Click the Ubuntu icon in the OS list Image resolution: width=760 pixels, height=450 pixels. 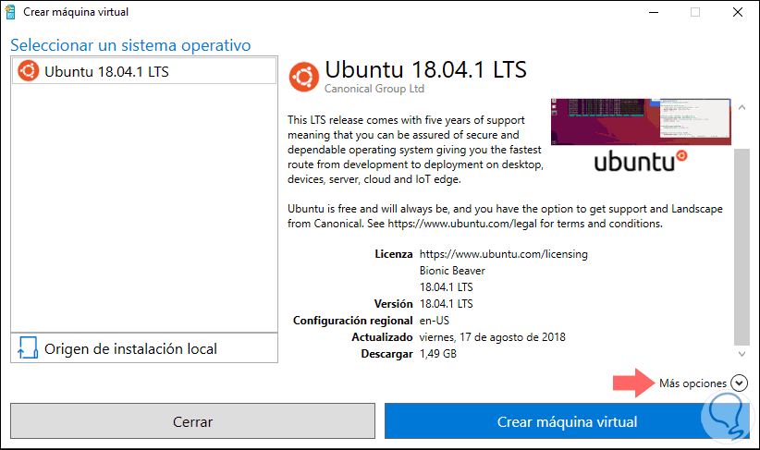pos(28,71)
